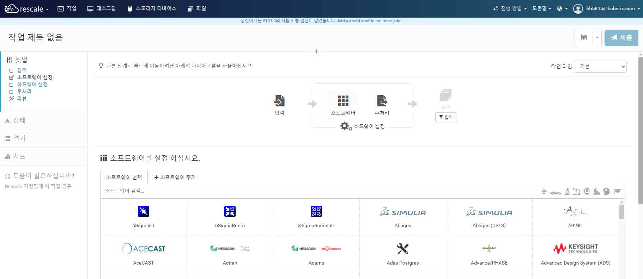Select the 6SigmaRoomLite software tile

click(316, 217)
